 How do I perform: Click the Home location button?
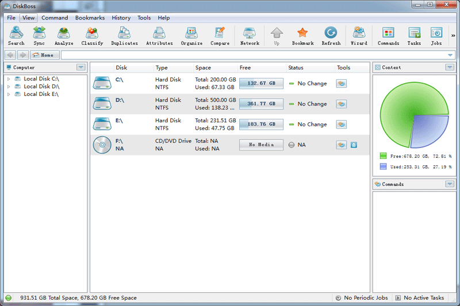point(45,55)
